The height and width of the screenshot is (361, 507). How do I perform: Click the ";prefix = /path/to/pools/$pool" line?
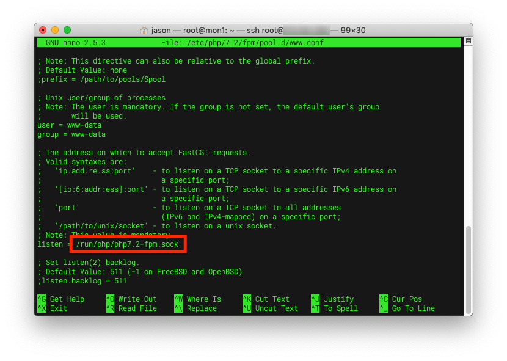pos(101,79)
